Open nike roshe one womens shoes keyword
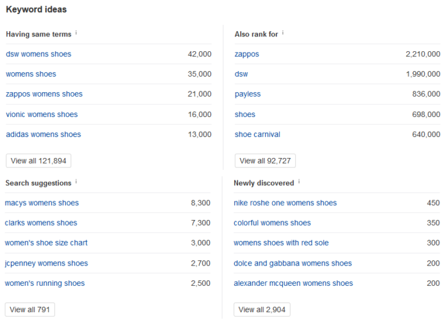 285,203
